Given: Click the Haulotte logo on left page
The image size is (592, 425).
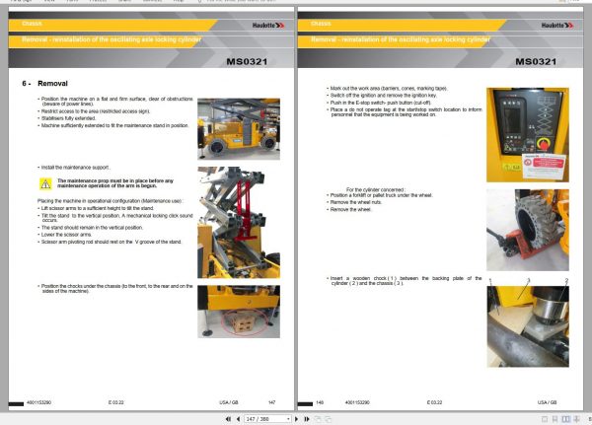Looking at the screenshot, I should tap(268, 26).
